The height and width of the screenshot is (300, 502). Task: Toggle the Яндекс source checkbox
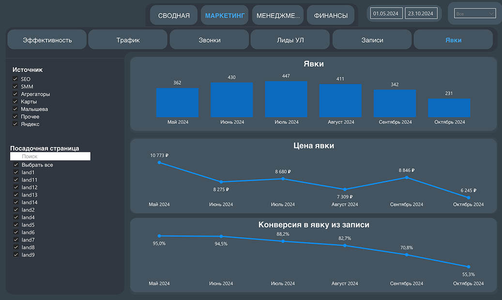tap(15, 124)
